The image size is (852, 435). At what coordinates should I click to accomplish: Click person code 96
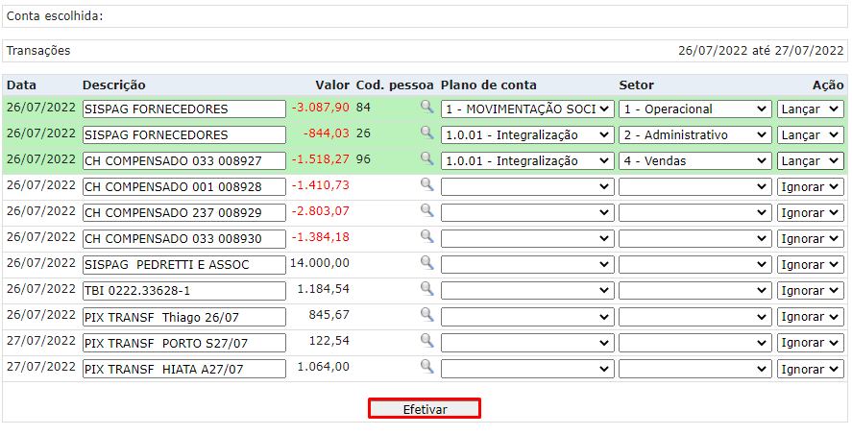(x=363, y=159)
